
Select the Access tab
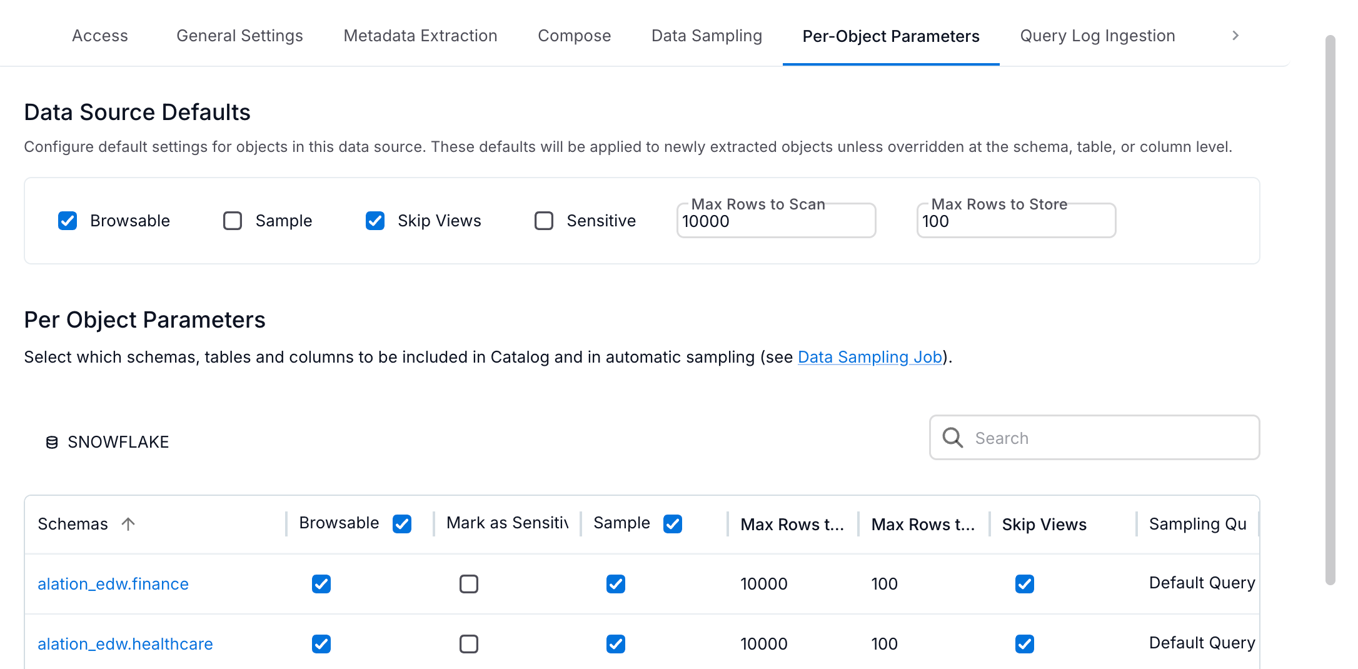(99, 36)
